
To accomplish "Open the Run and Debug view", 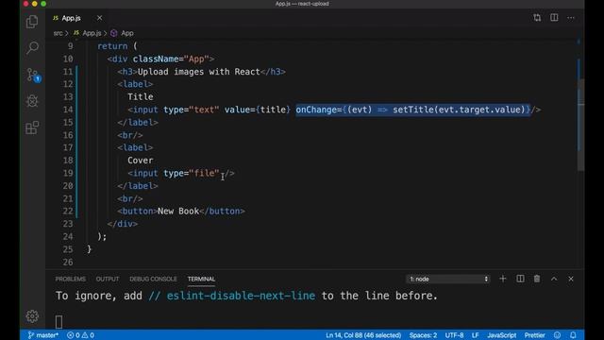I will (32, 101).
